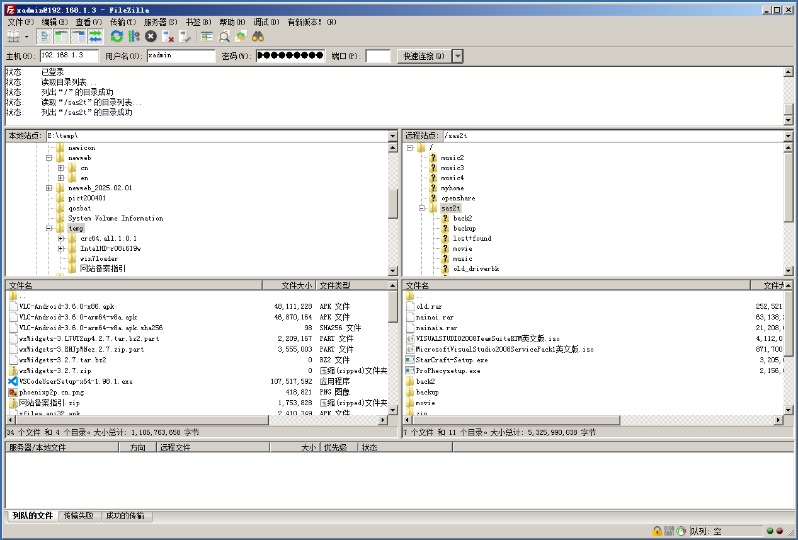Click the 端口 port input field

point(378,56)
